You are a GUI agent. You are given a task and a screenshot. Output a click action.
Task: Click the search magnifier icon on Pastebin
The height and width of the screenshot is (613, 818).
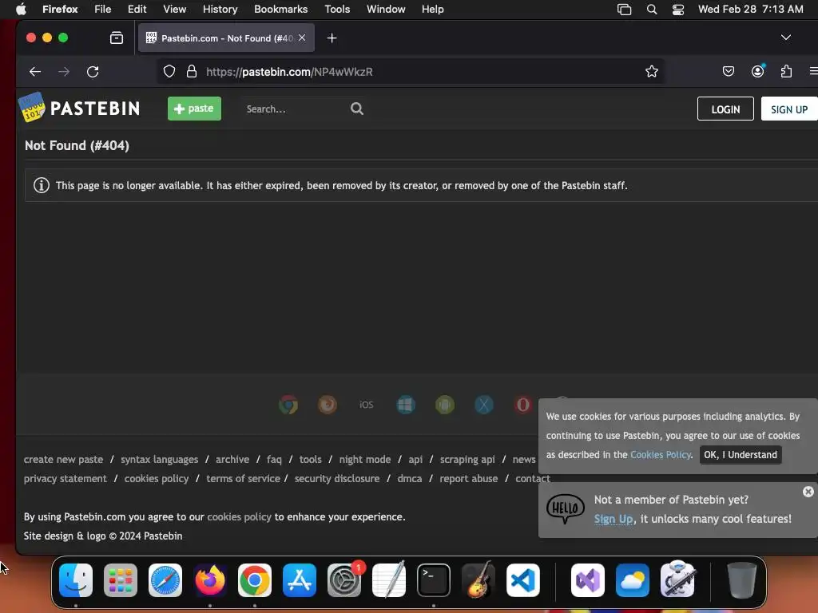pyautogui.click(x=357, y=109)
